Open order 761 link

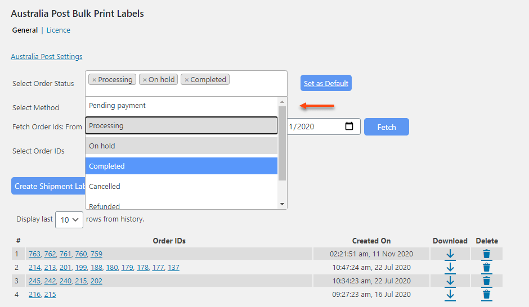tap(65, 254)
